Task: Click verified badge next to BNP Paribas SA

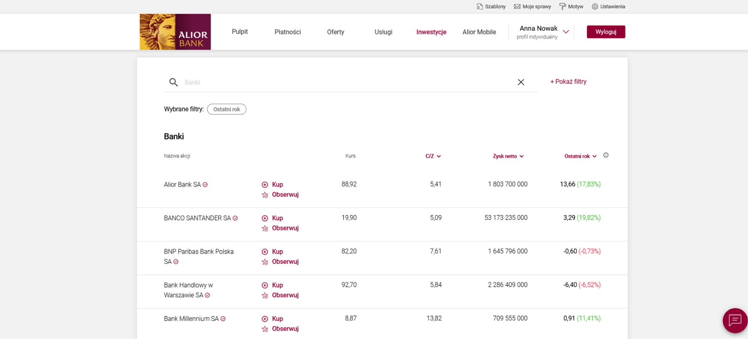Action: 176,262
